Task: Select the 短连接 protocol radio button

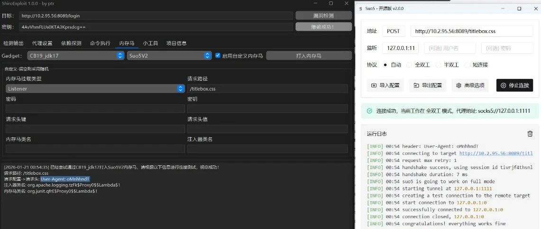Action: pos(467,65)
